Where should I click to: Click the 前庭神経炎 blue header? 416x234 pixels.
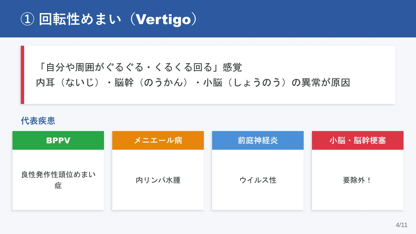(258, 140)
